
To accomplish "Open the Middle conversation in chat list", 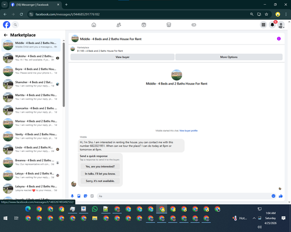I will click(x=31, y=45).
